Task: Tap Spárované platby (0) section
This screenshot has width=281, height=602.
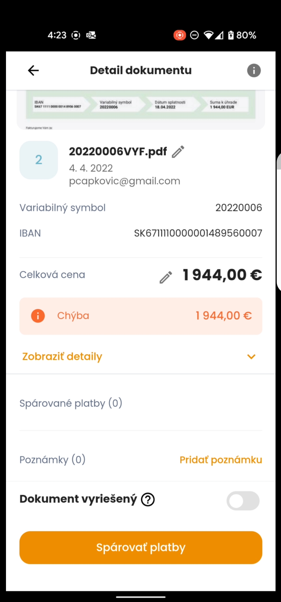Action: click(71, 403)
